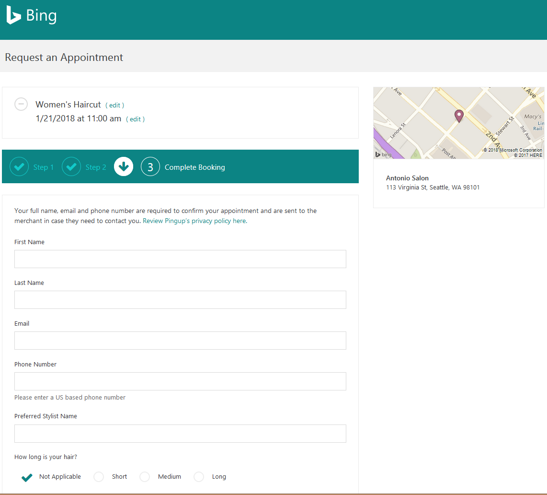Click the white down-arrow step icon

pyautogui.click(x=124, y=167)
